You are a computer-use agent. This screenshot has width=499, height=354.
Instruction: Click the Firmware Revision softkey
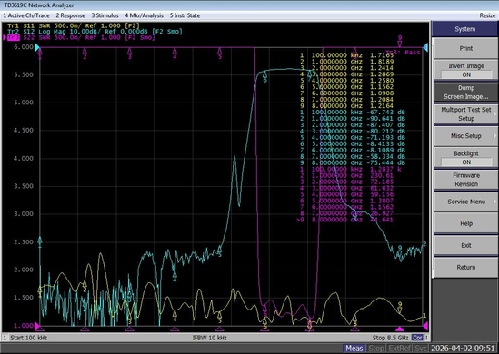(x=466, y=180)
